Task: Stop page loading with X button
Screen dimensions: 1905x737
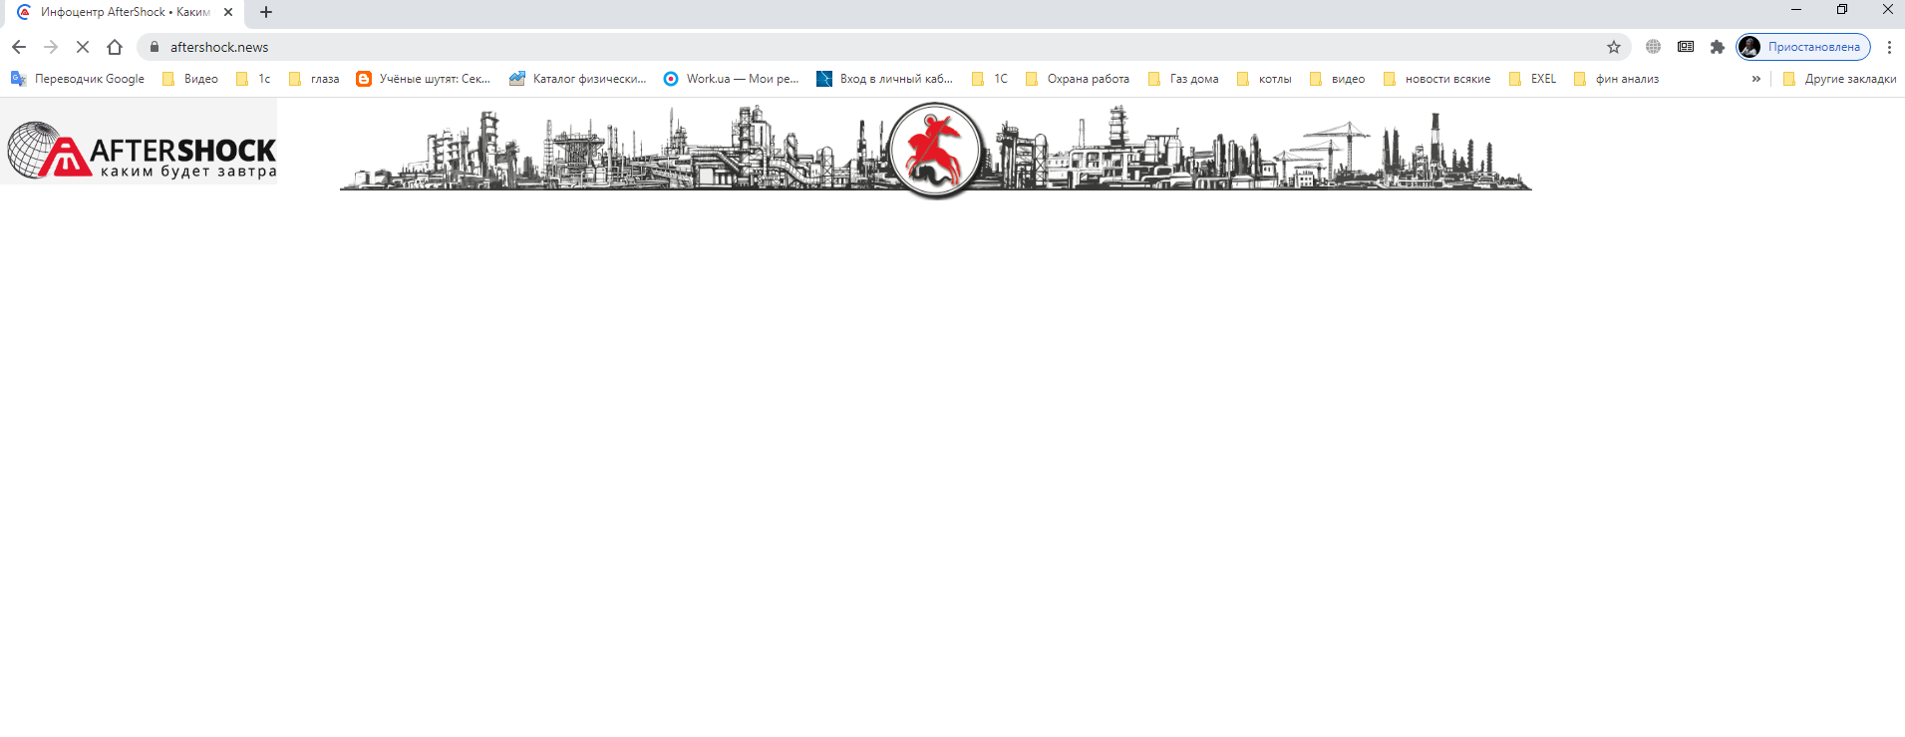Action: [x=83, y=47]
